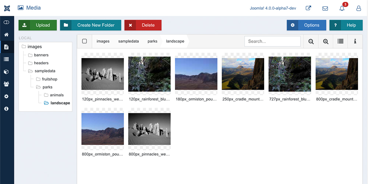368x184 pixels.
Task: Open the Information circle sidebar icon
Action: (6, 109)
